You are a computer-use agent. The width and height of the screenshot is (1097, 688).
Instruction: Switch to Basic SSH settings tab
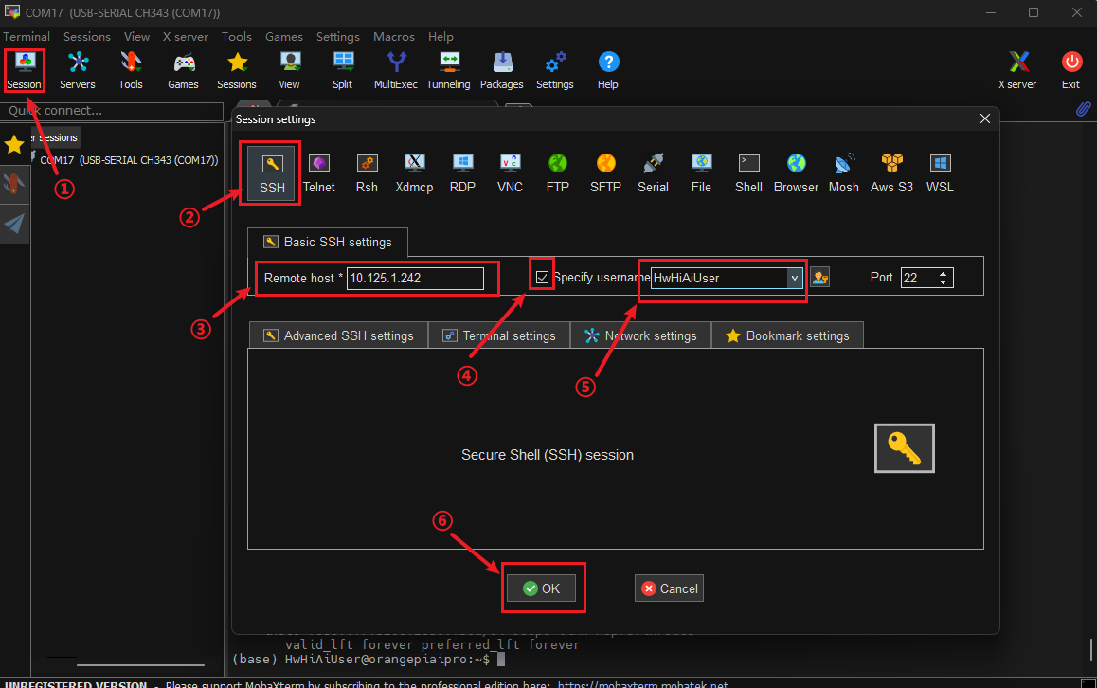pyautogui.click(x=328, y=243)
